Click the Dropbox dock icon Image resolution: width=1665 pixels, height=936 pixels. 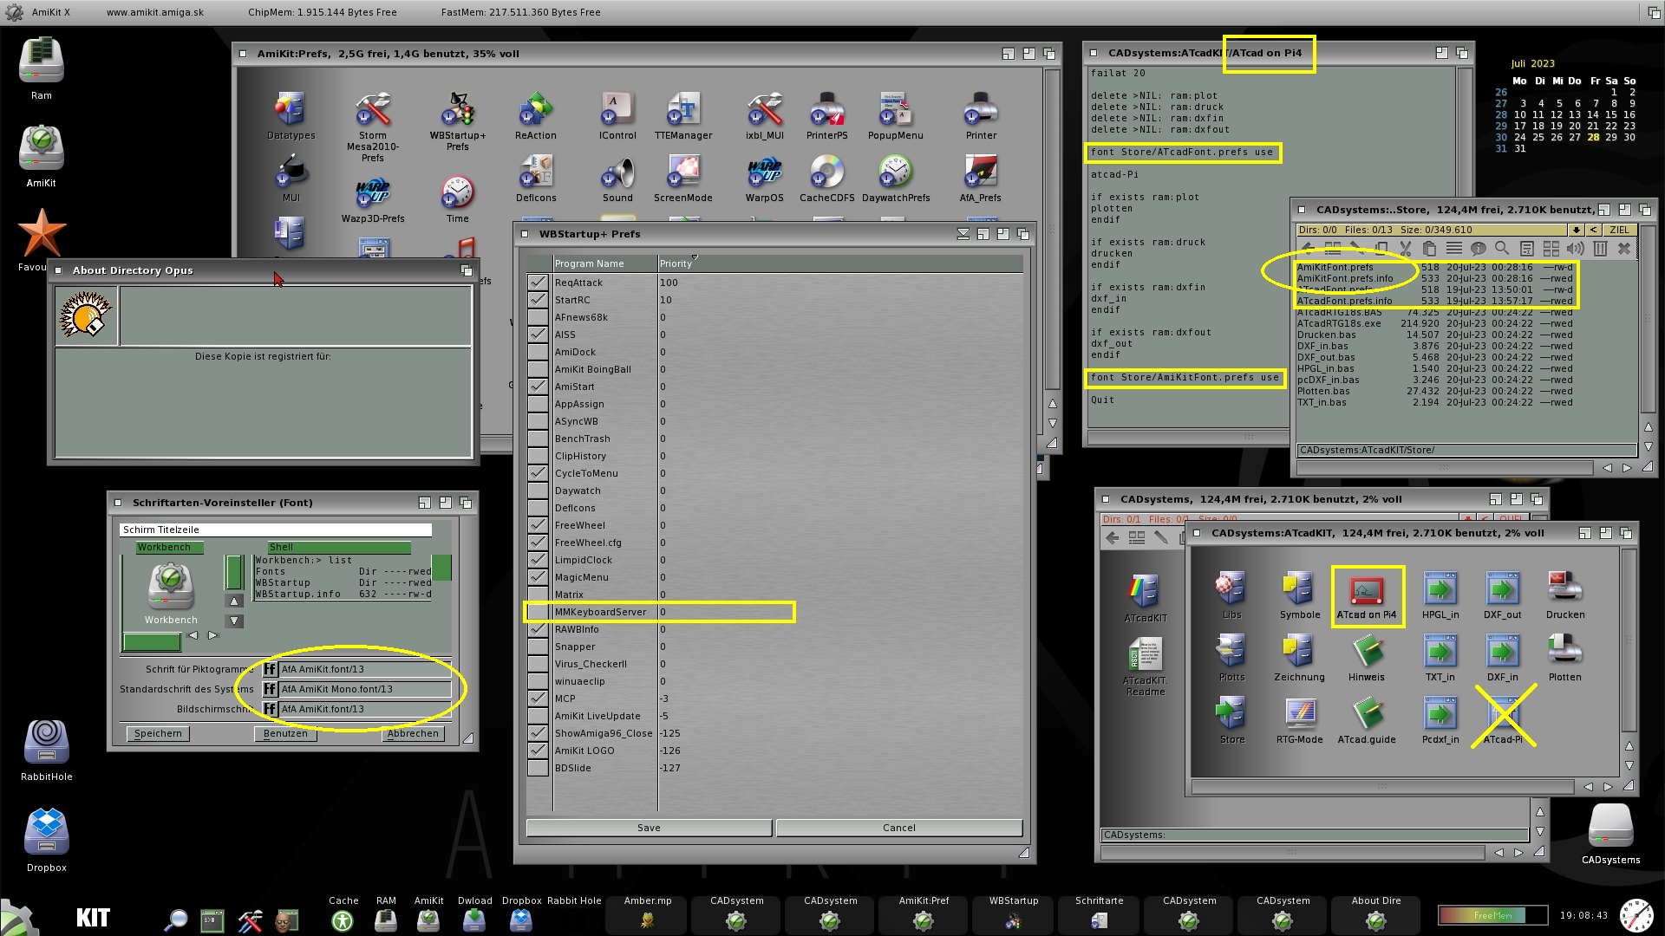[521, 920]
